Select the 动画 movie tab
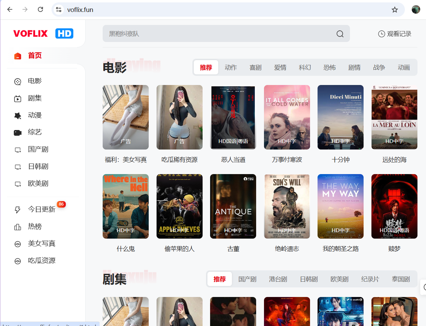 (404, 68)
